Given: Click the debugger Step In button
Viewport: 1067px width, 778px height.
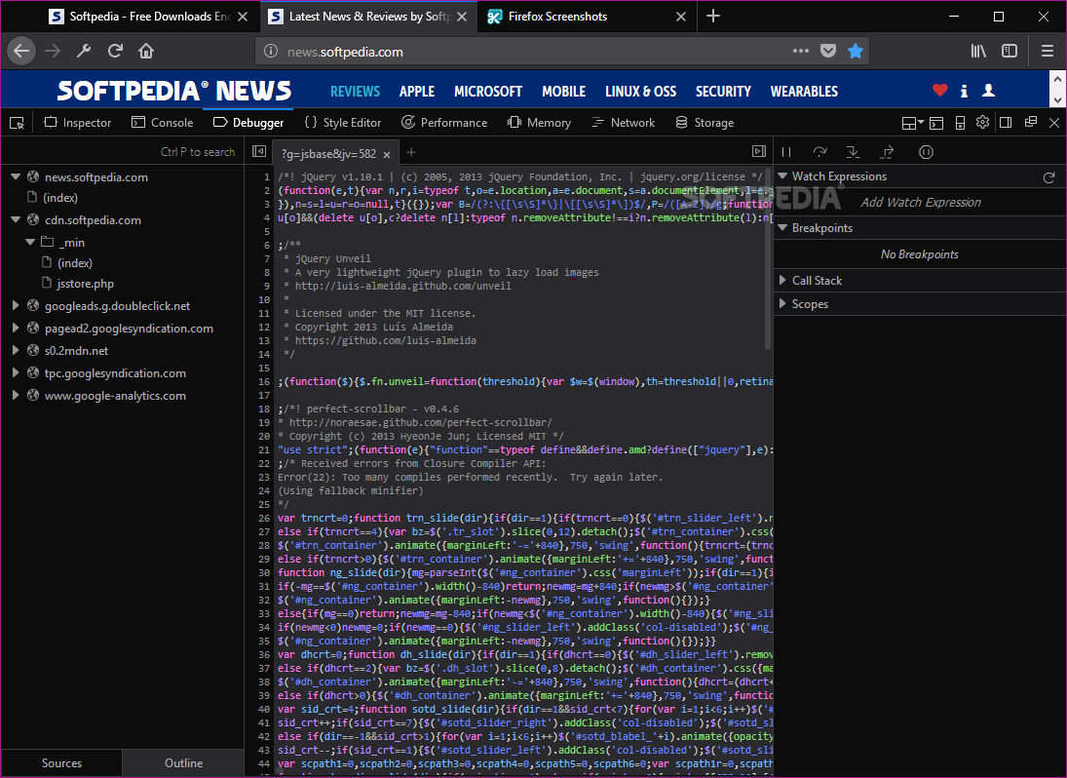Looking at the screenshot, I should pyautogui.click(x=853, y=152).
